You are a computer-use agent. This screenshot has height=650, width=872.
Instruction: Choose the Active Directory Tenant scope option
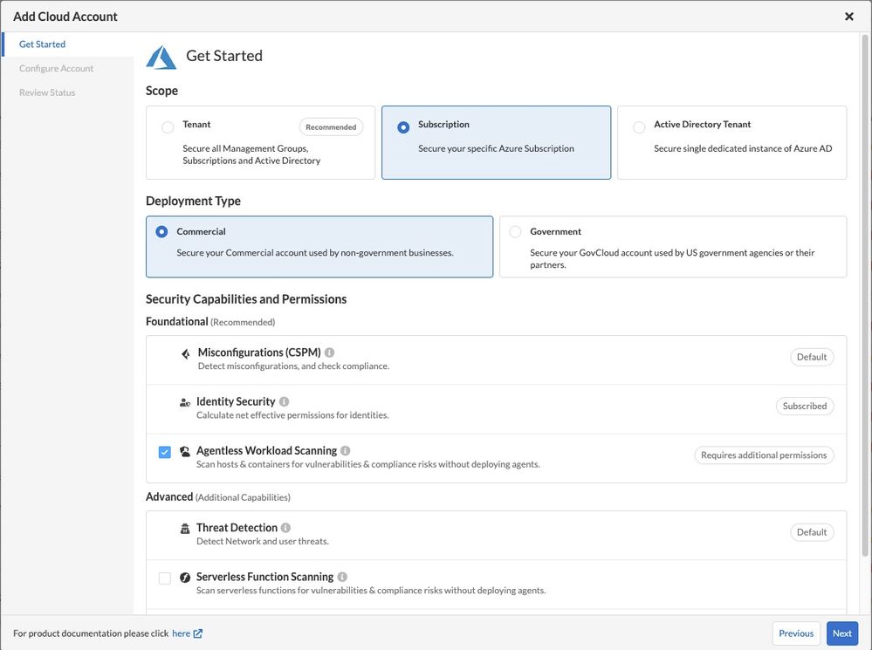(639, 127)
